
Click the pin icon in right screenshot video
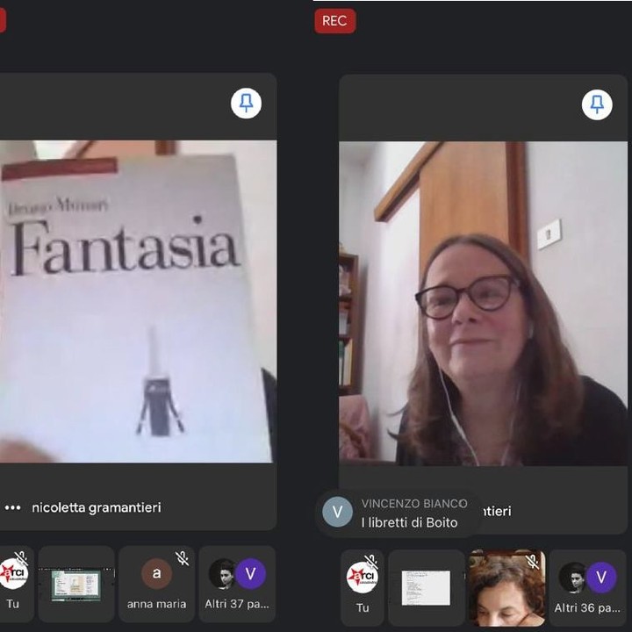coord(597,105)
